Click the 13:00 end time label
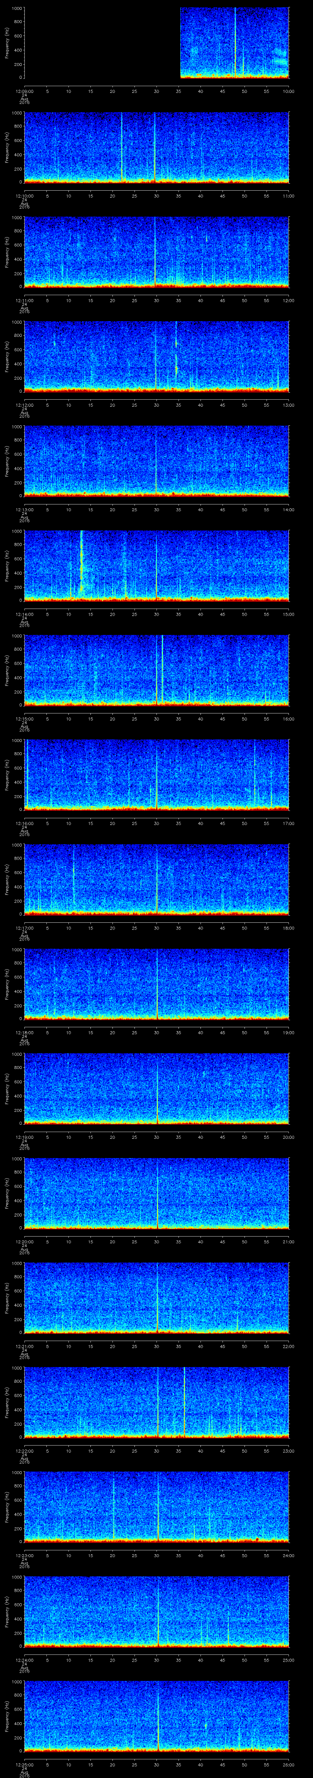This screenshot has width=313, height=1778. point(288,405)
